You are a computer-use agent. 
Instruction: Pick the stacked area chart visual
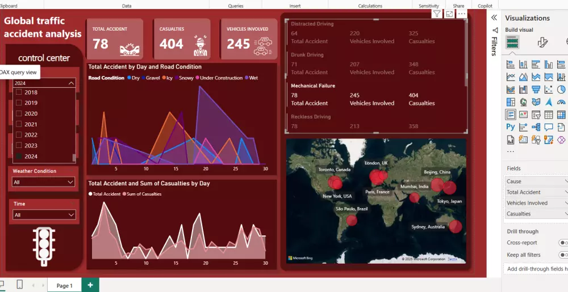click(536, 77)
